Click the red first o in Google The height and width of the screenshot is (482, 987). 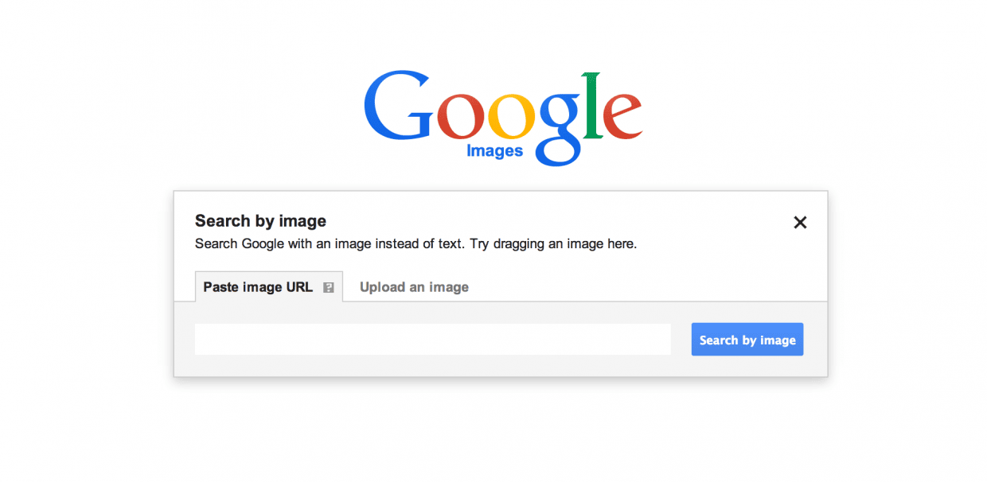(462, 117)
